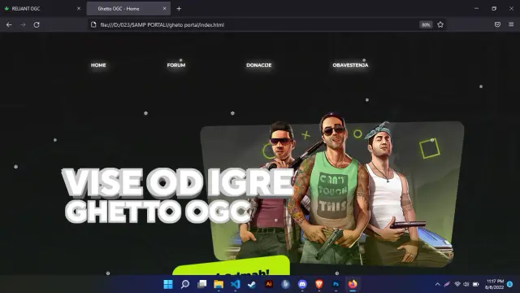
Task: Open the Firefox application menu
Action: click(511, 24)
